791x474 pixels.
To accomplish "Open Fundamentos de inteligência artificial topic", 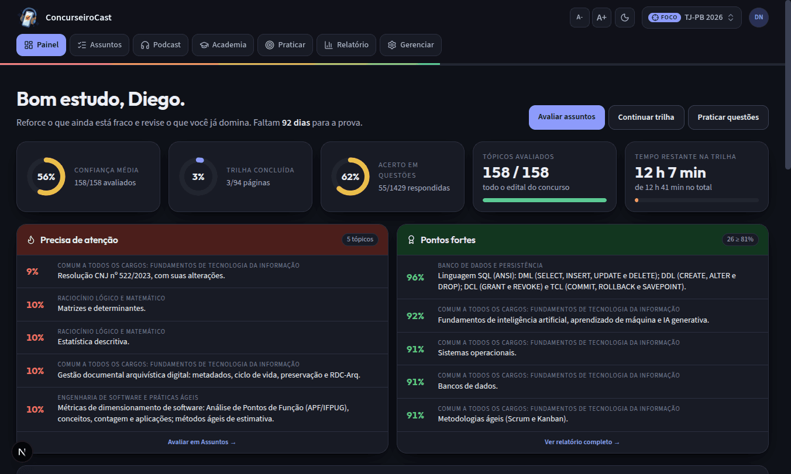I will (583, 316).
